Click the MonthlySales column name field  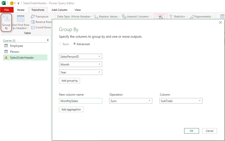80,101
